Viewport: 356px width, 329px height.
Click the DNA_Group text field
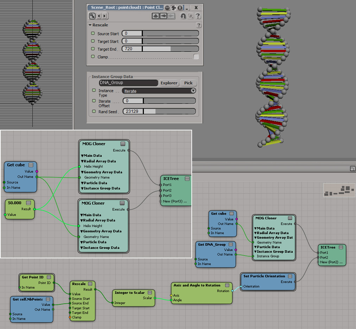(128, 83)
